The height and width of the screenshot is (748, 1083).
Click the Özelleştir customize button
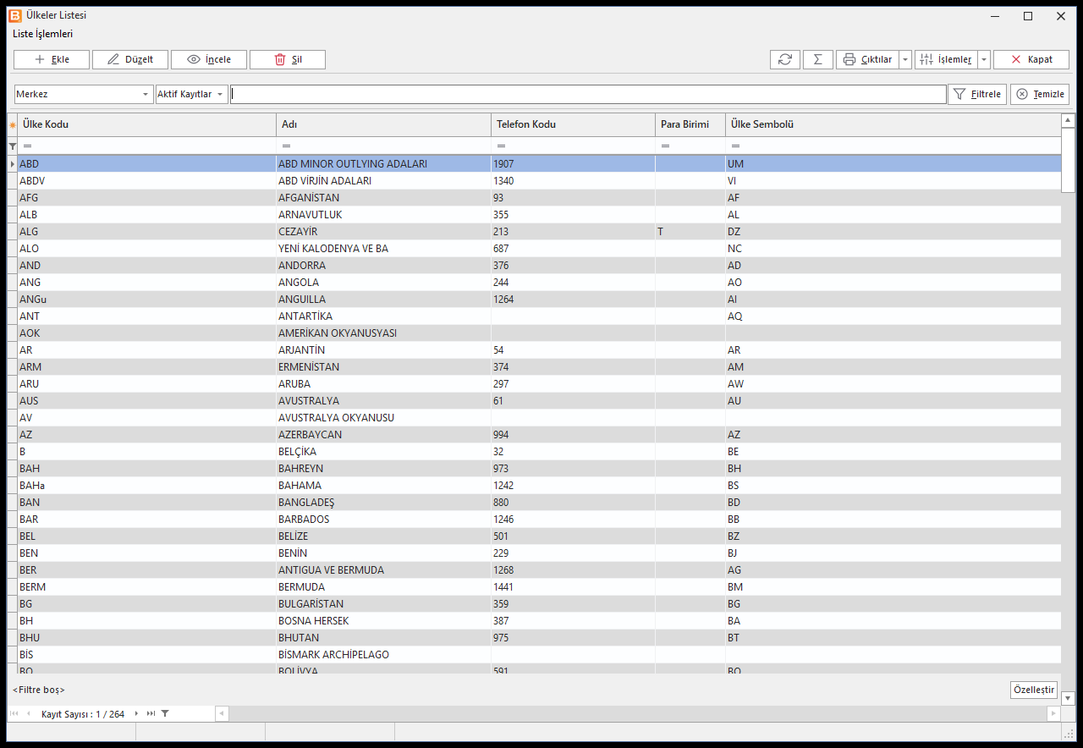(x=1034, y=690)
